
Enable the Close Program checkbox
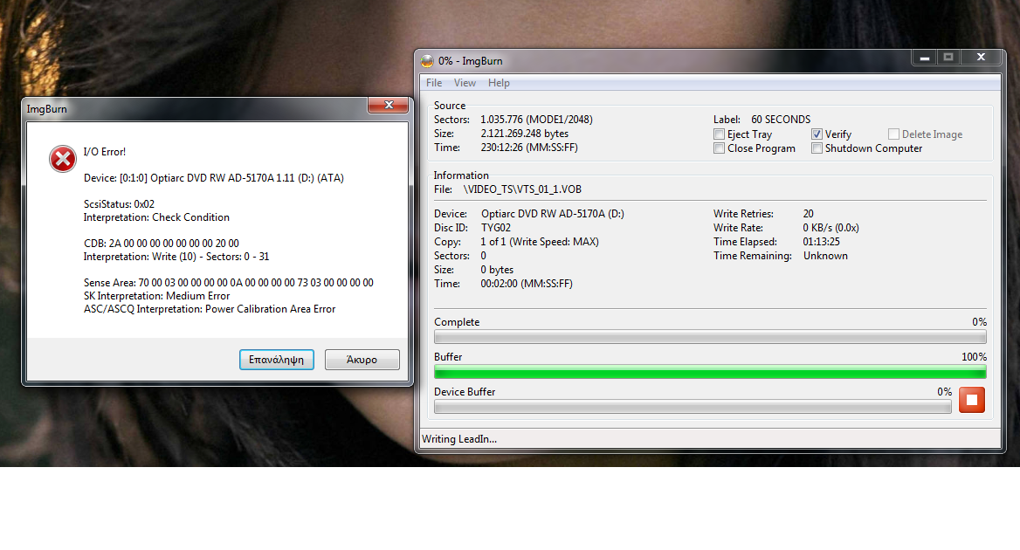click(x=719, y=148)
